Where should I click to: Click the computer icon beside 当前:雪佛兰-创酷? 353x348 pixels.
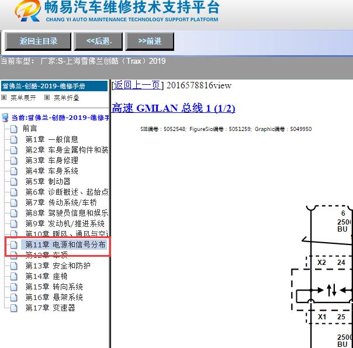[x=5, y=118]
